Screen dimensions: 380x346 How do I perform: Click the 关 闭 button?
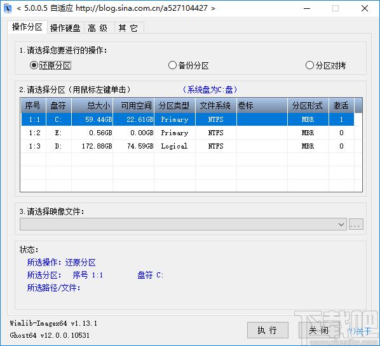click(x=319, y=330)
